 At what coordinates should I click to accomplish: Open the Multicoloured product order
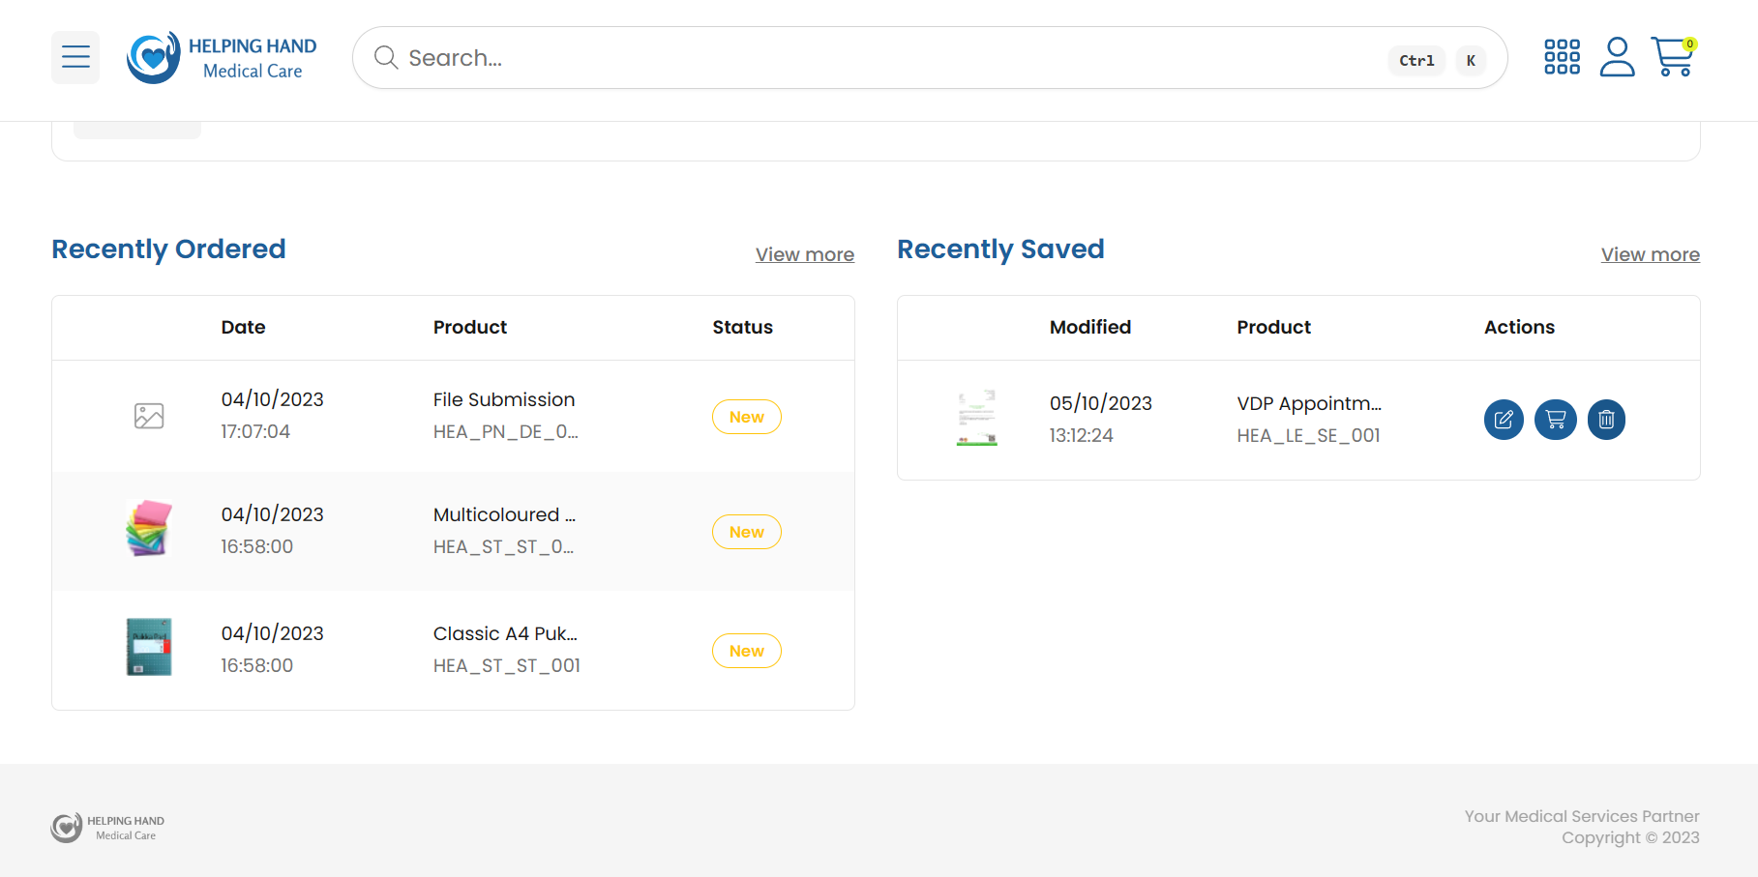click(503, 515)
